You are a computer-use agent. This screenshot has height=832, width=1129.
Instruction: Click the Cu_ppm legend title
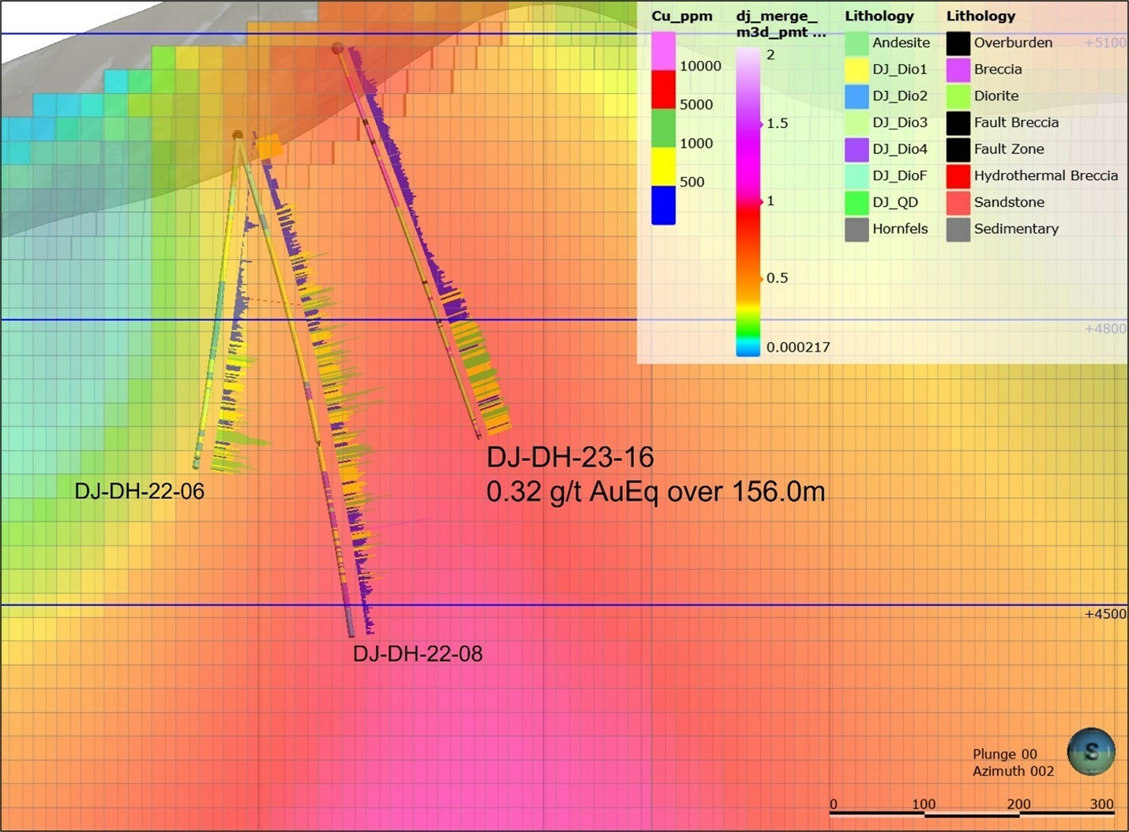coord(681,16)
